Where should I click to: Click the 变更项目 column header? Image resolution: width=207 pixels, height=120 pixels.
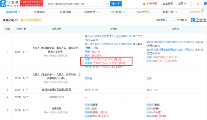(x=57, y=29)
